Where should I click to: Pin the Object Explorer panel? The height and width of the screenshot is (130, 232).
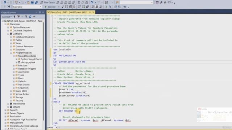point(40,13)
